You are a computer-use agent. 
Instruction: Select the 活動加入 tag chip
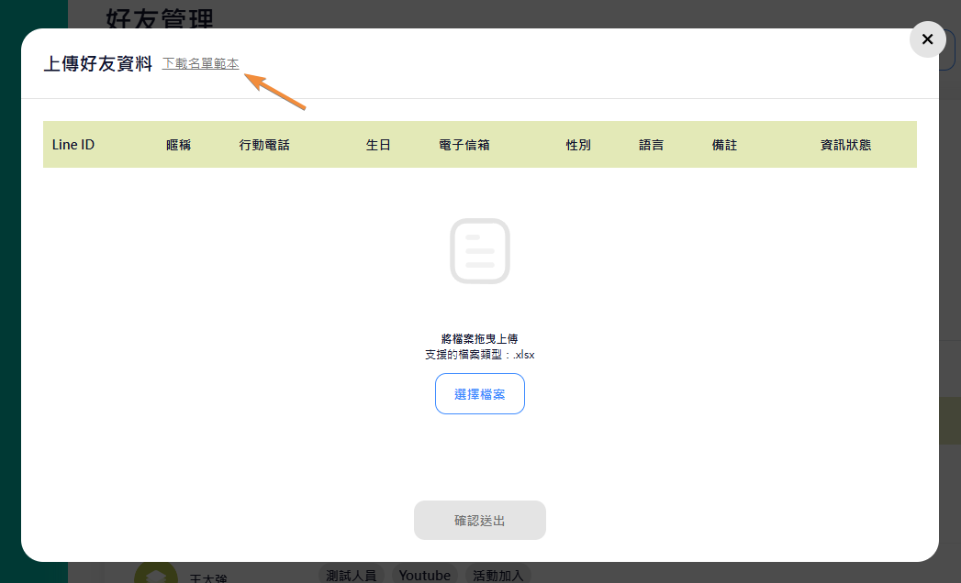[x=498, y=575]
